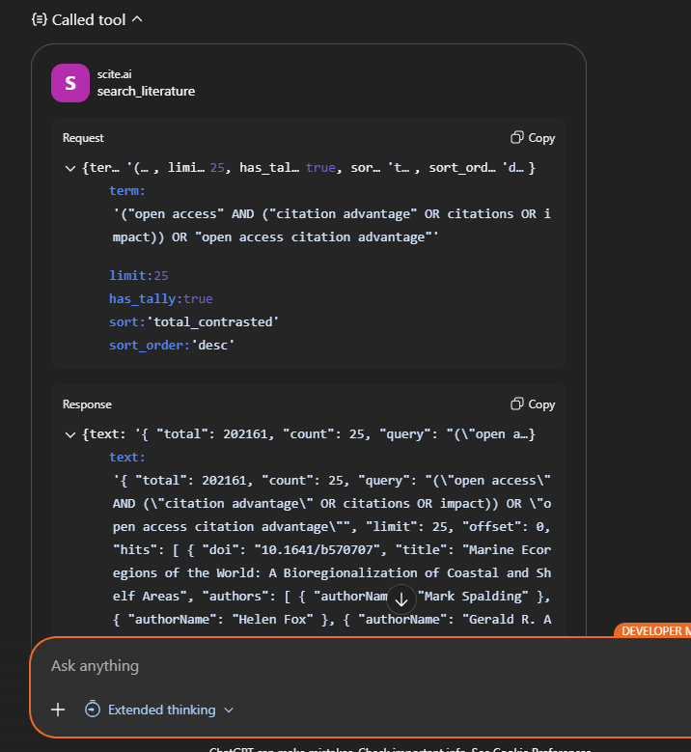Screen dimensions: 691x752
Task: Copy the Request JSON payload
Action: point(533,138)
